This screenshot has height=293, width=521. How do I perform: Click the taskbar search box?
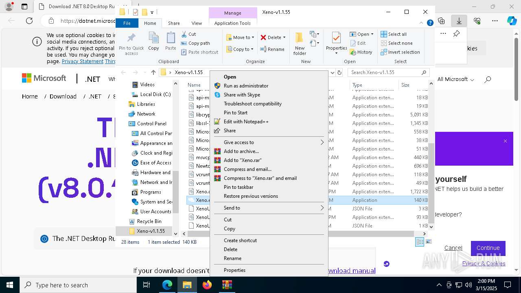pos(78,285)
